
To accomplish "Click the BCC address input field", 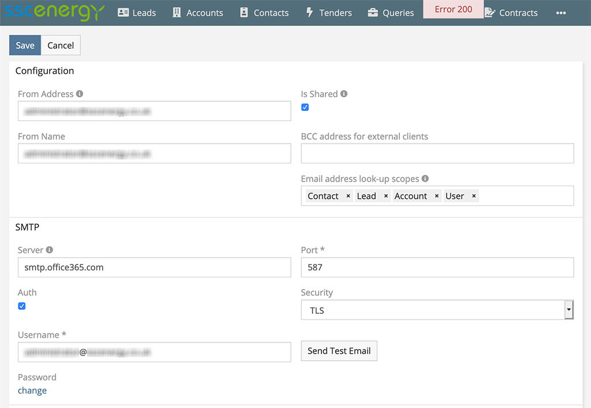I will [x=437, y=154].
